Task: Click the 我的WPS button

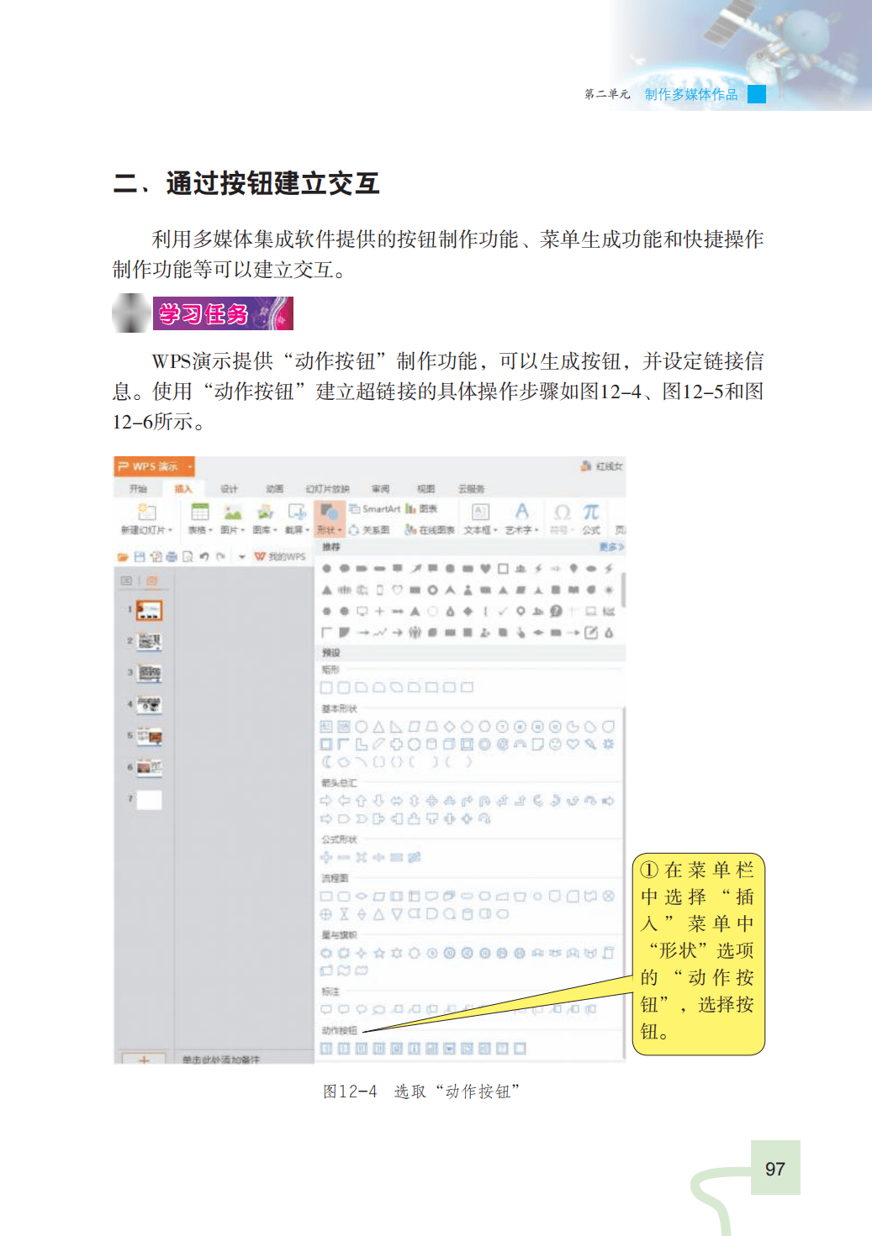Action: click(x=281, y=556)
